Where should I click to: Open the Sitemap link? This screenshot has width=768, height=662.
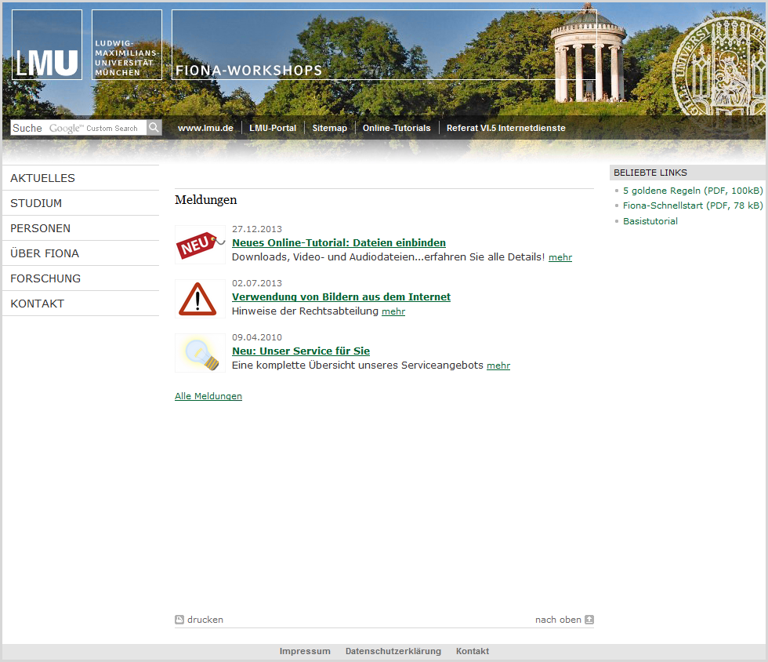coord(329,128)
